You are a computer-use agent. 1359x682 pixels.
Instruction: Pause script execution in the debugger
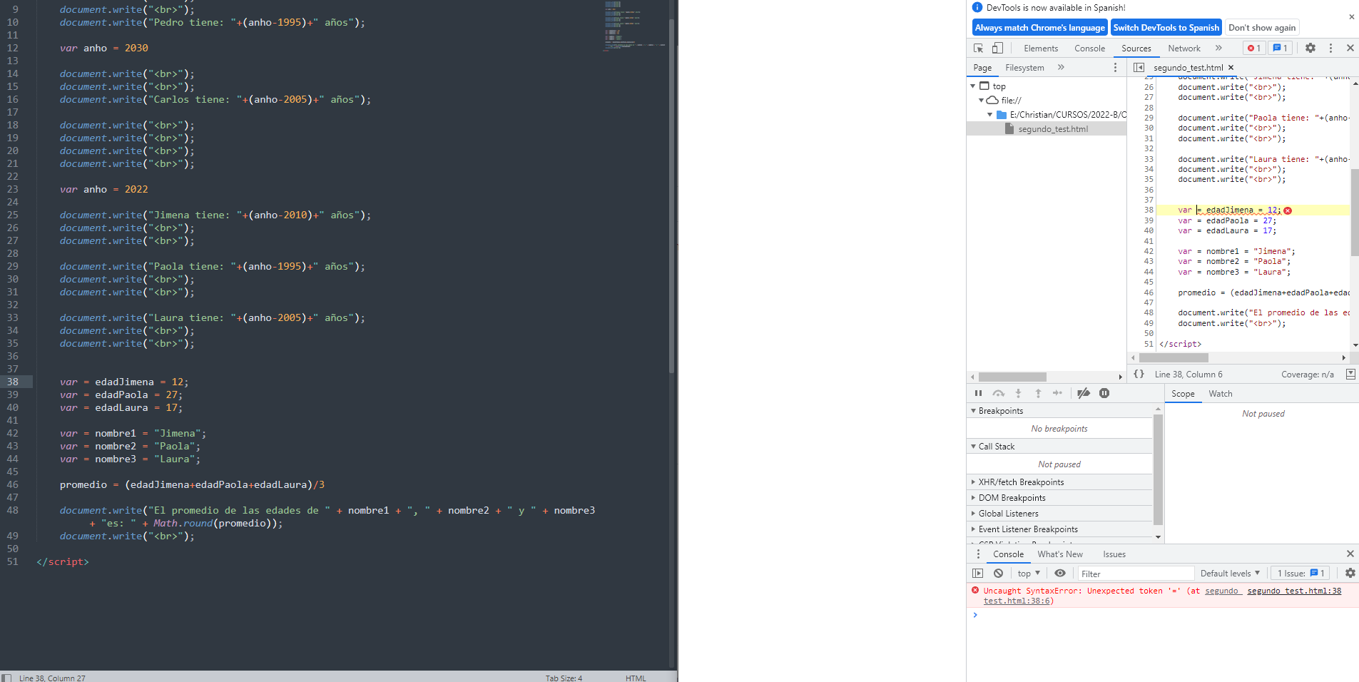tap(978, 393)
